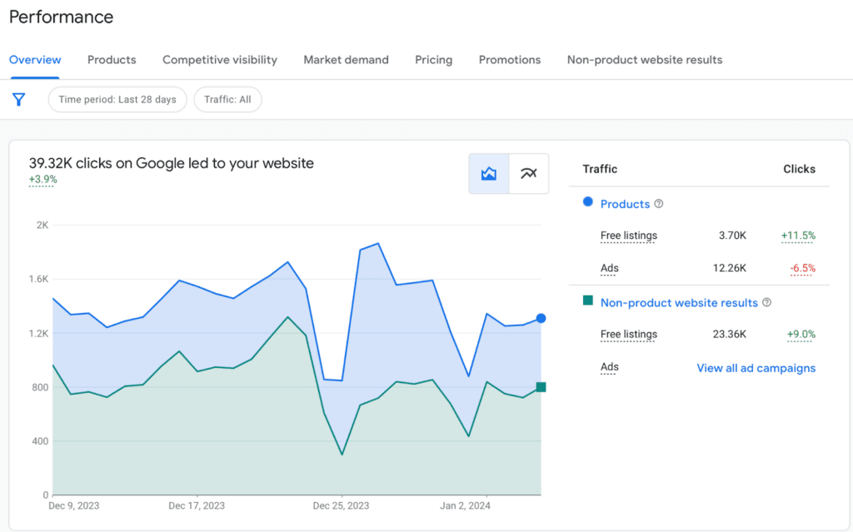
Task: Open Free listings under Products
Action: [x=628, y=236]
